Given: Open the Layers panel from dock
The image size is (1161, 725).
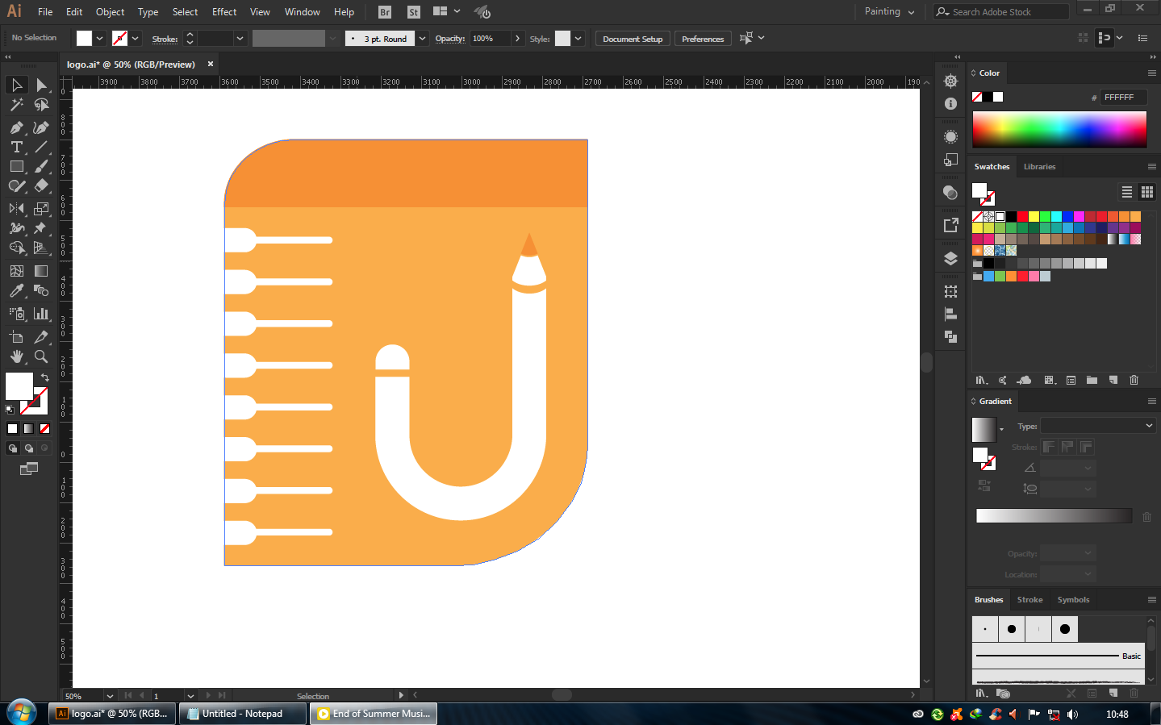Looking at the screenshot, I should click(950, 259).
